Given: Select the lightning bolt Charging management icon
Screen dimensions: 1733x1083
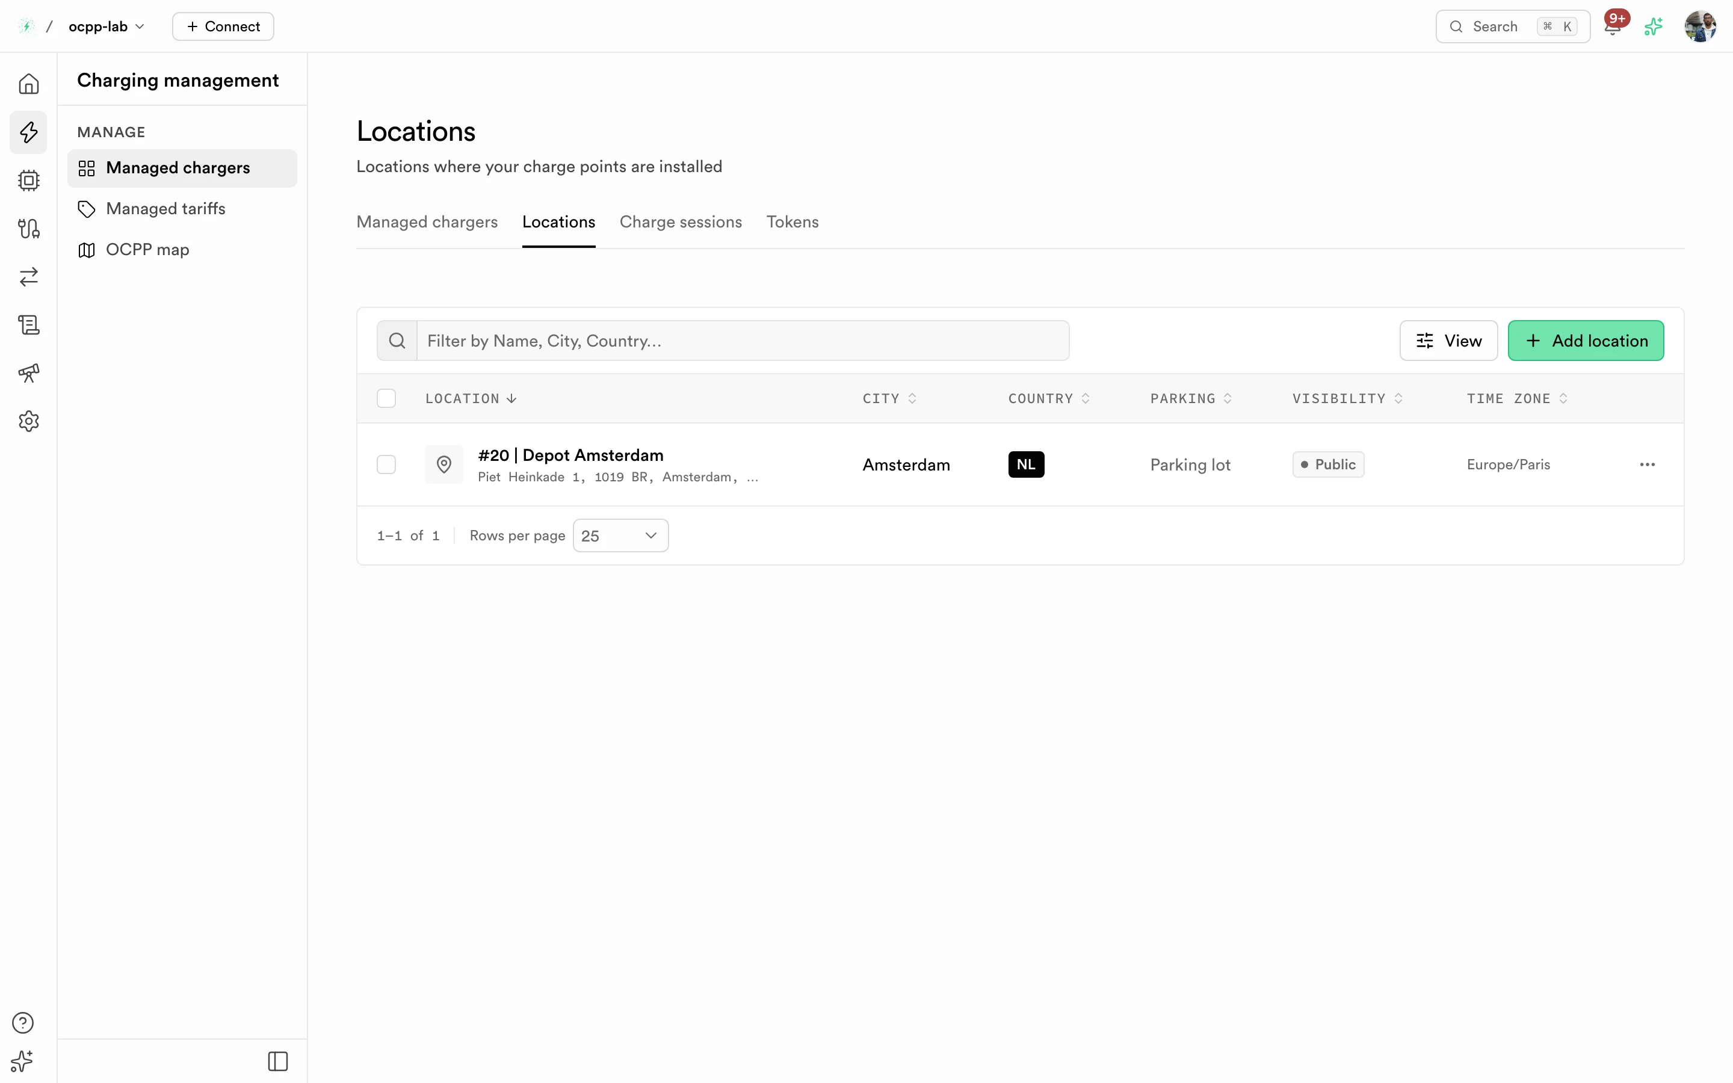Looking at the screenshot, I should point(29,132).
